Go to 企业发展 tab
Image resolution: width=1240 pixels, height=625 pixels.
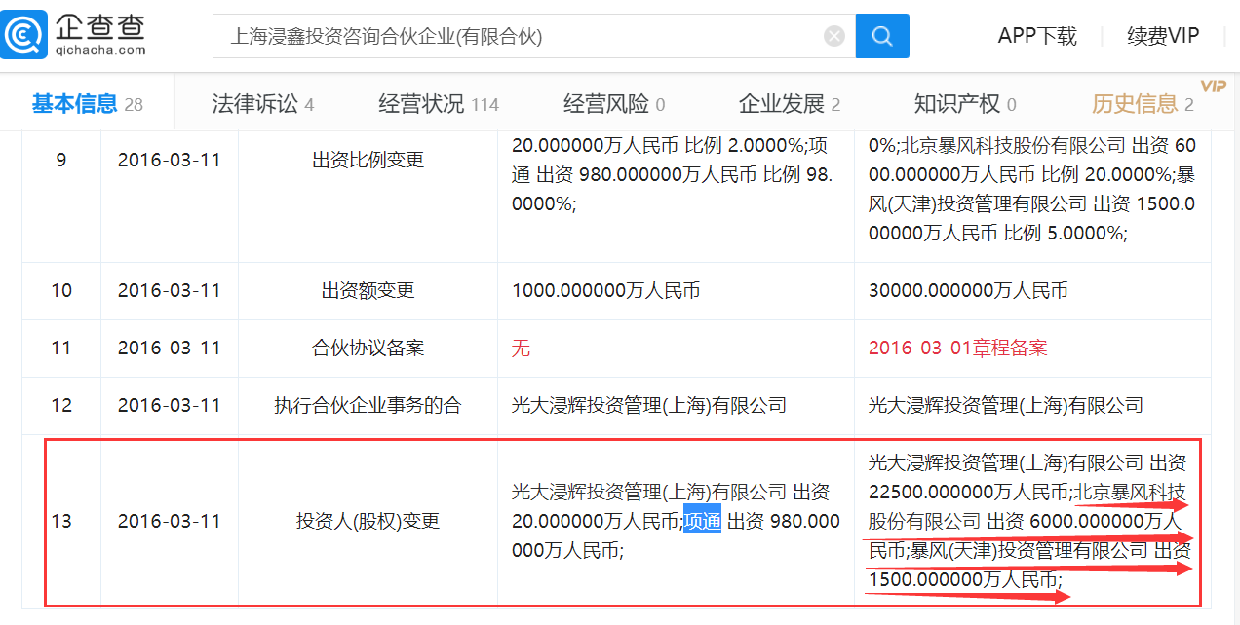790,103
